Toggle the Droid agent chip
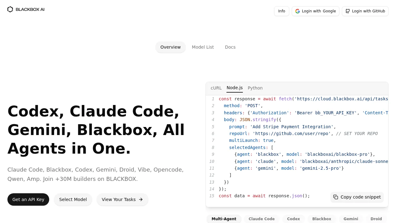 (376, 219)
